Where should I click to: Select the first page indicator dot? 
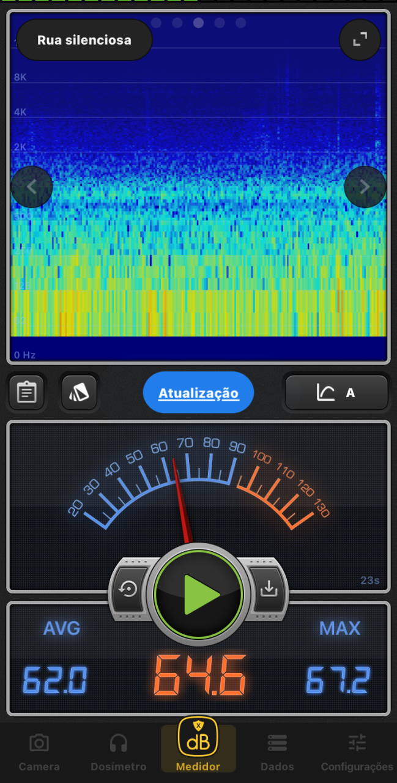[x=156, y=23]
